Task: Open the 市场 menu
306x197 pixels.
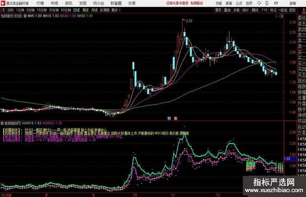Action: pyautogui.click(x=54, y=3)
